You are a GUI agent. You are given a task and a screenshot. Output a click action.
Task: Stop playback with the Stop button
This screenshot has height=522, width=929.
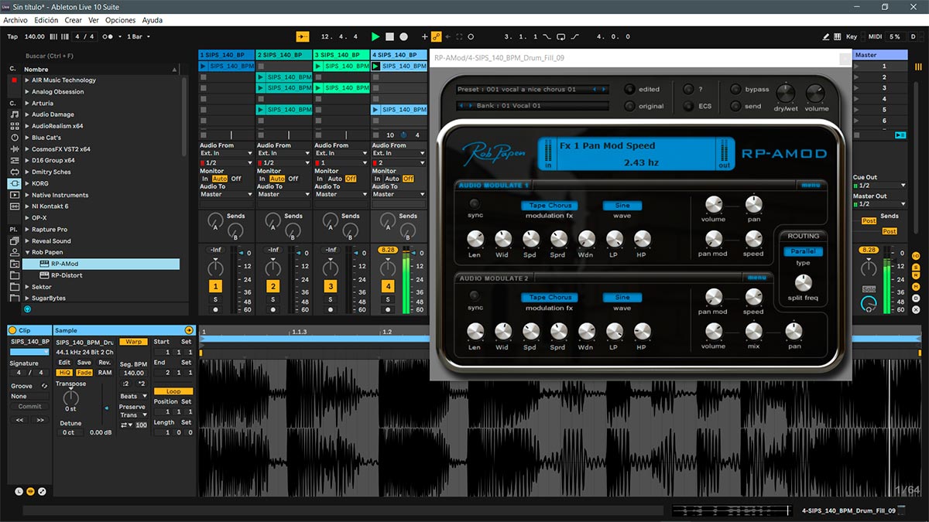pos(389,36)
